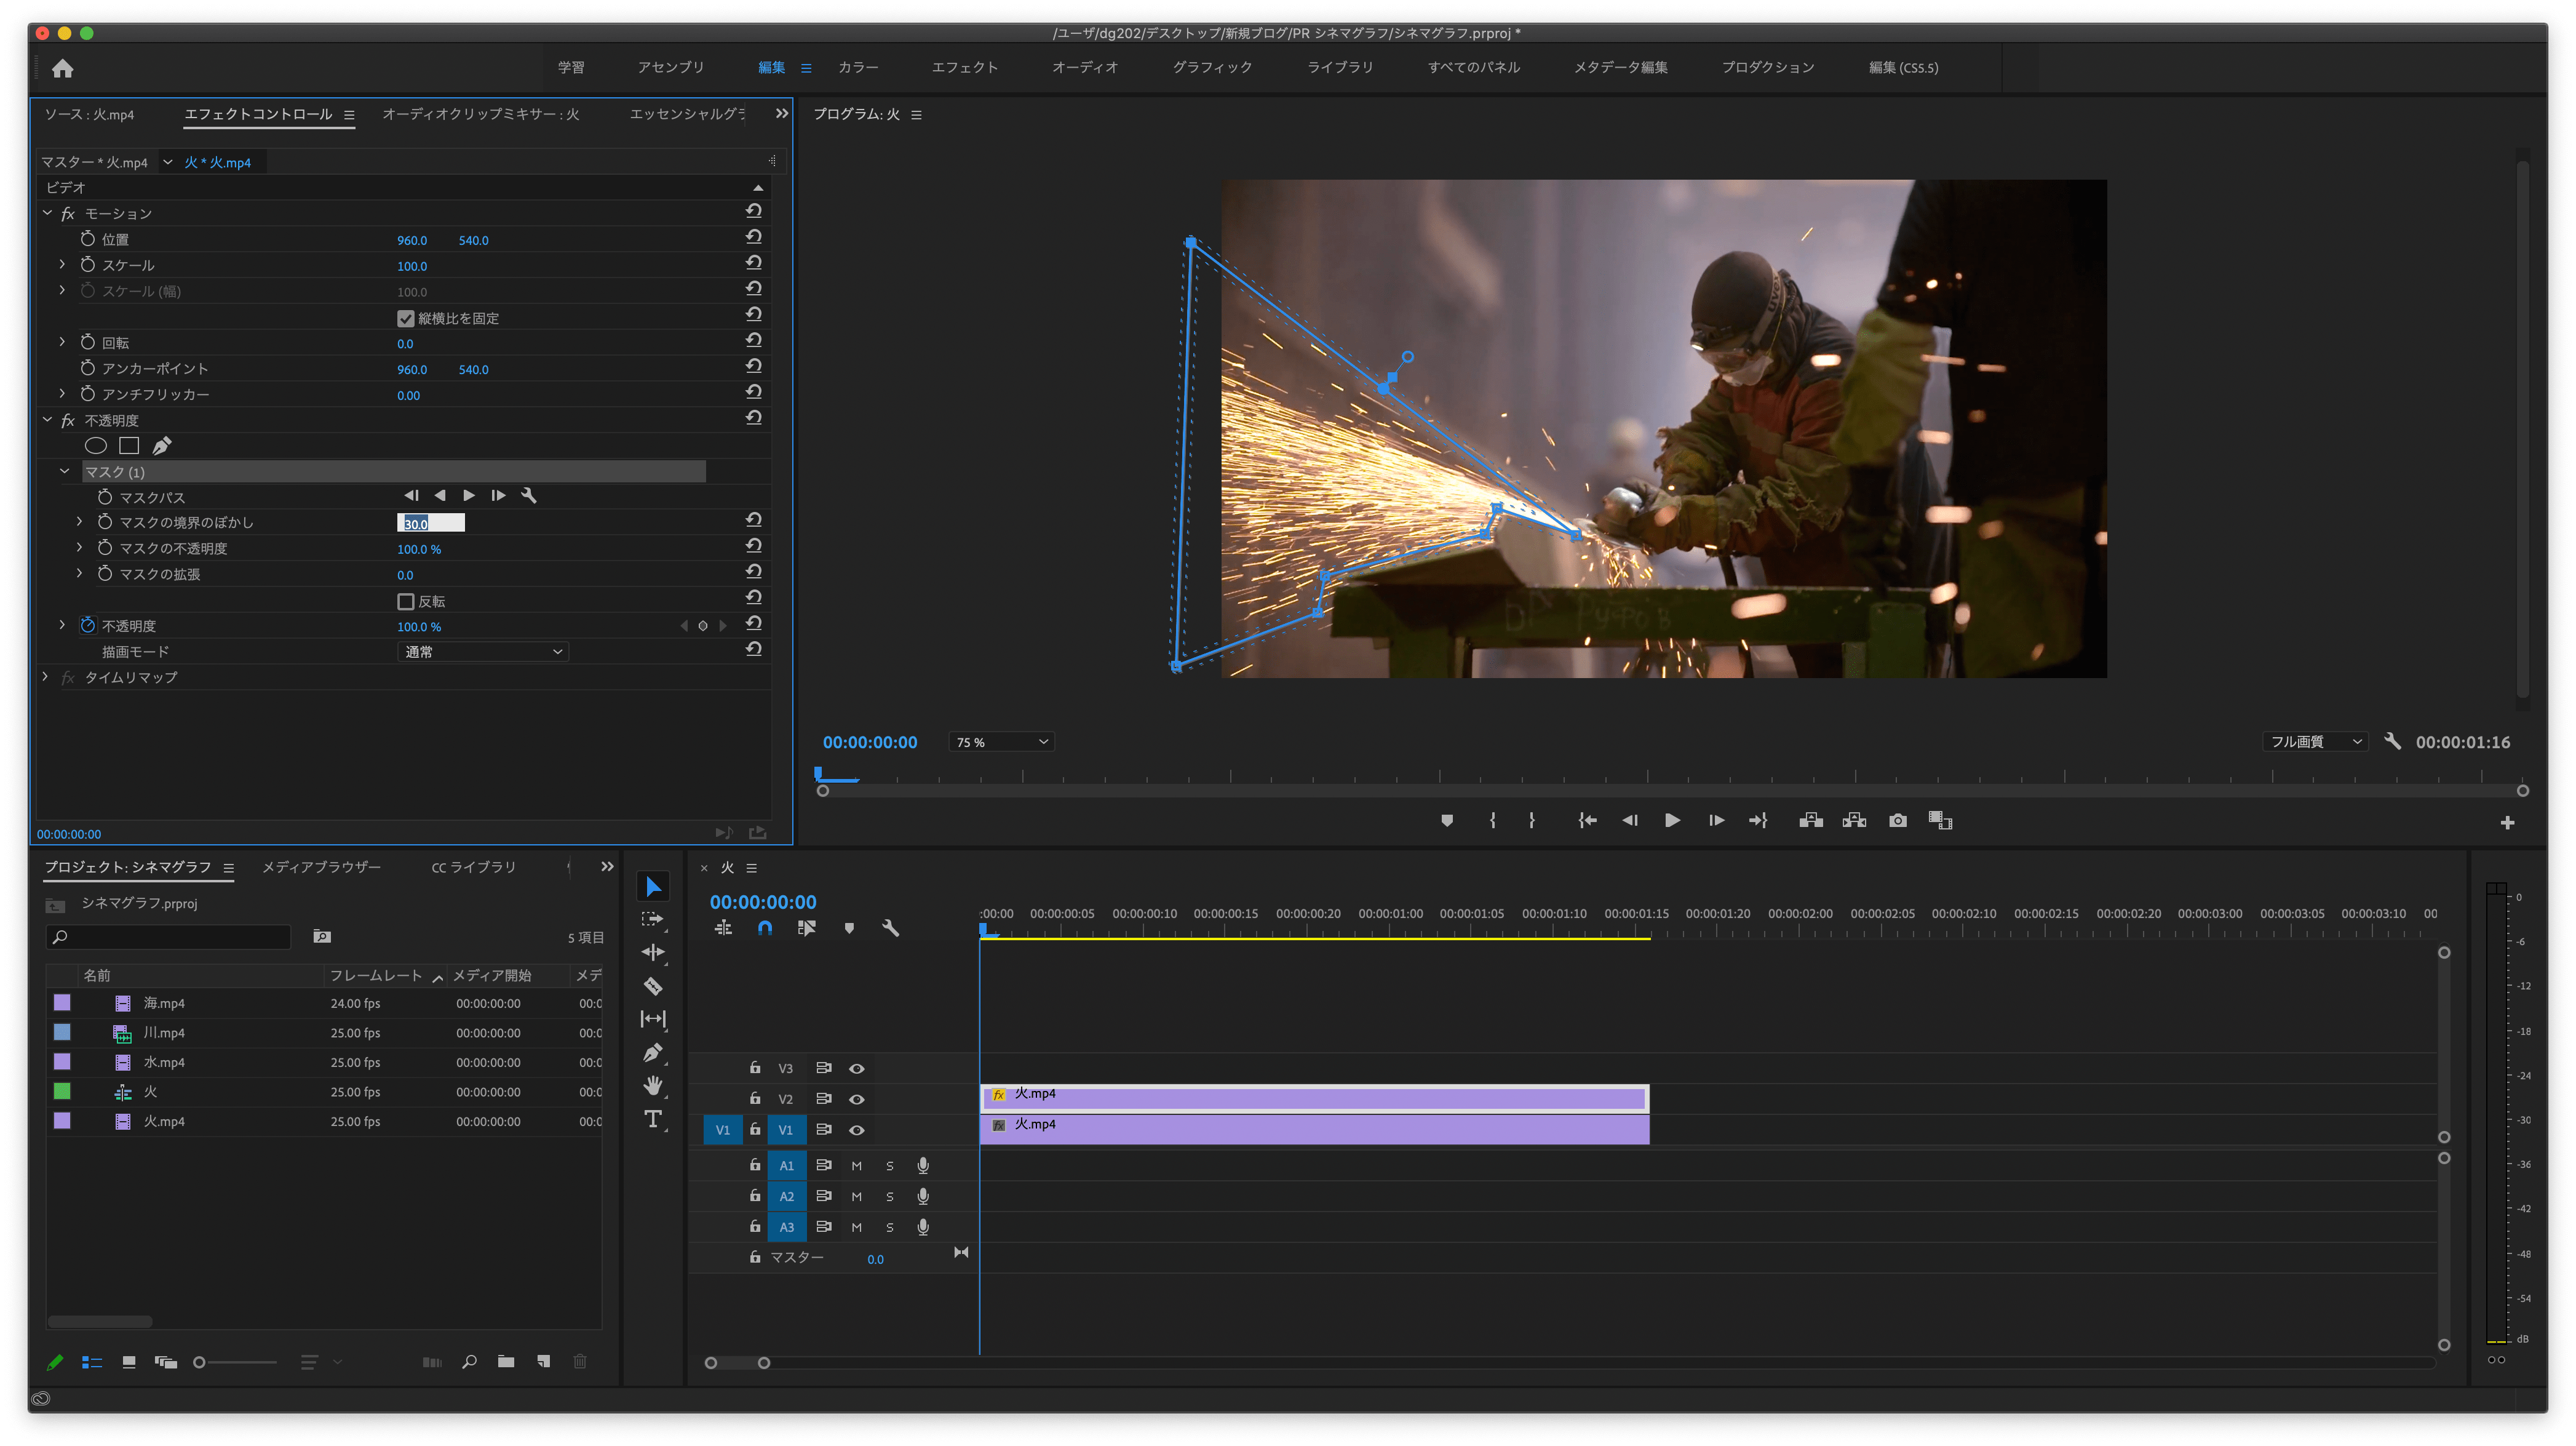Screen dimensions: 2576x1446
Task: Switch to the カラー workspace tab
Action: coord(858,67)
